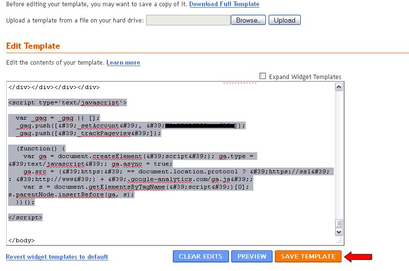This screenshot has height=271, width=409.
Task: Click the PREVIEW button
Action: point(252,256)
